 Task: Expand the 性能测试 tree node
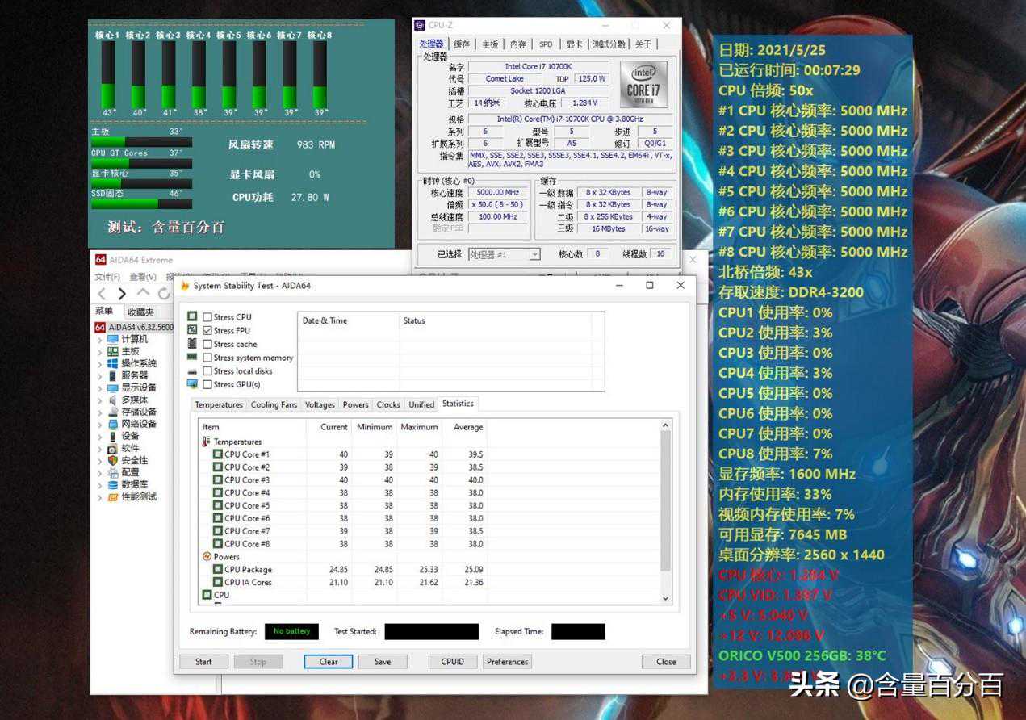coord(100,497)
